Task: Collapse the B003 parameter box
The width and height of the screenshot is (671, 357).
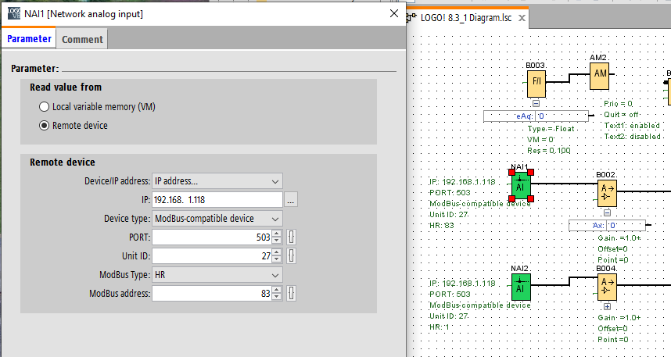Action: click(x=536, y=103)
